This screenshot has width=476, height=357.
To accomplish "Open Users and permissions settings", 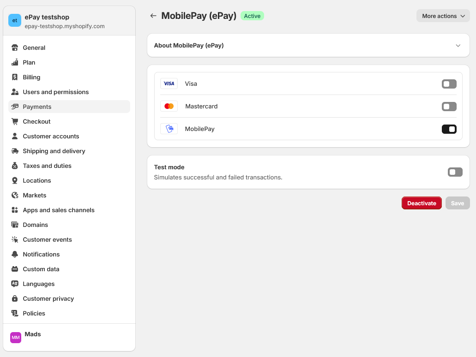I will tap(55, 92).
